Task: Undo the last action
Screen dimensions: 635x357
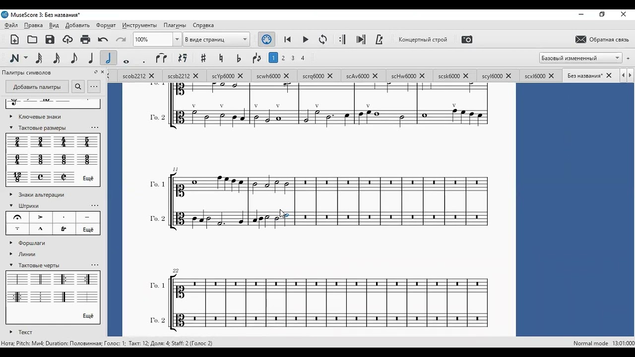Action: 103,40
